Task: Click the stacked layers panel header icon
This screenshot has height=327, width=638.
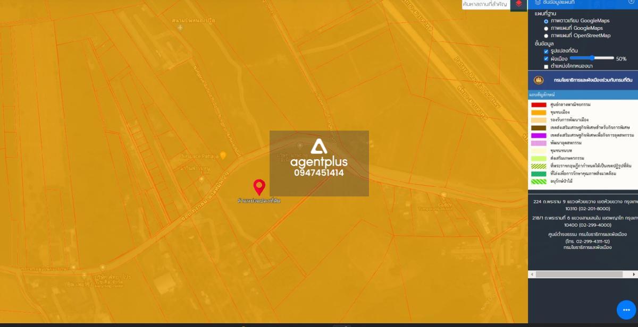Action: (538, 3)
